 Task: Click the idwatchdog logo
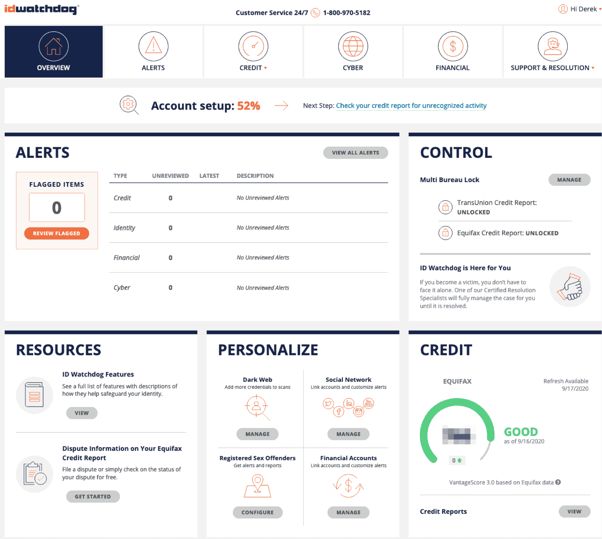point(42,9)
